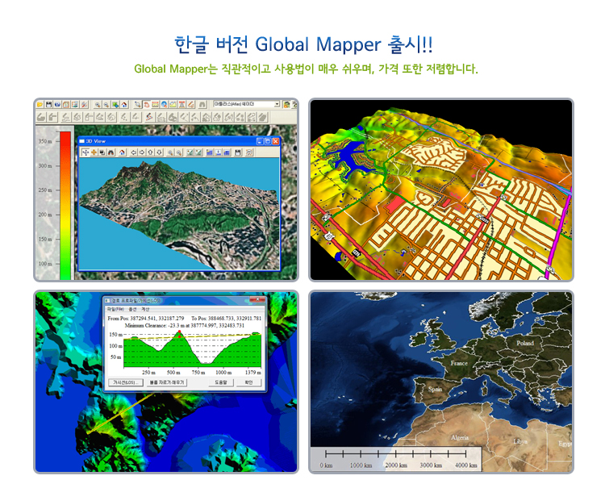Click the zoom out magnifier in main toolbar
Screen dimensions: 605x484
(x=106, y=105)
